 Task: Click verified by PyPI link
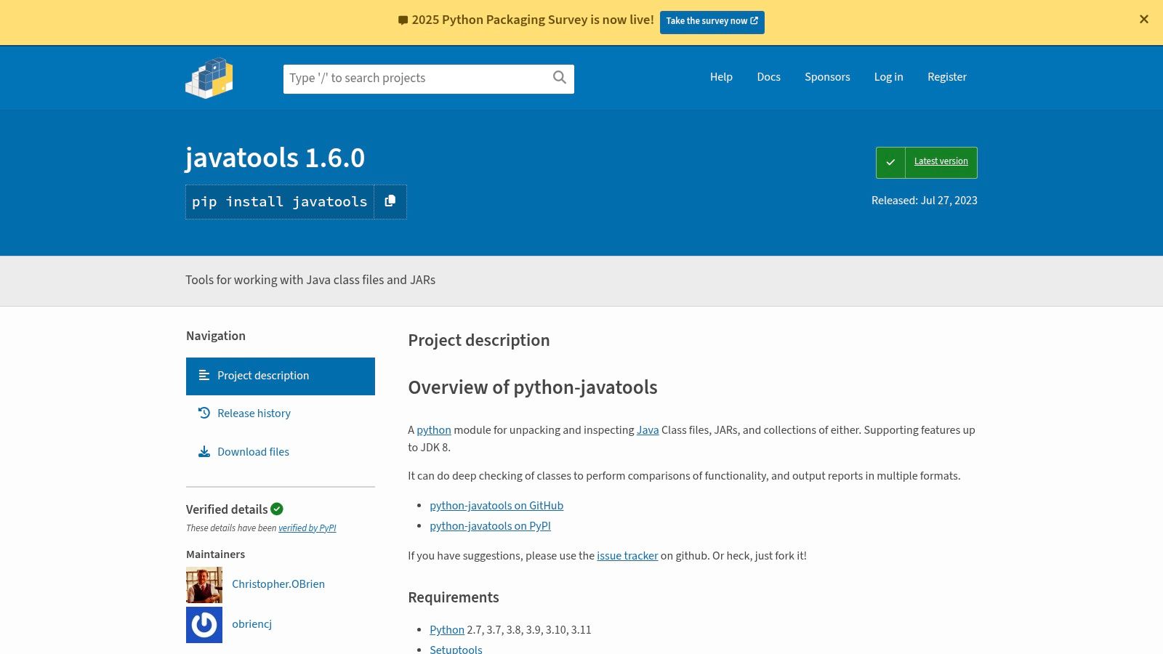307,528
